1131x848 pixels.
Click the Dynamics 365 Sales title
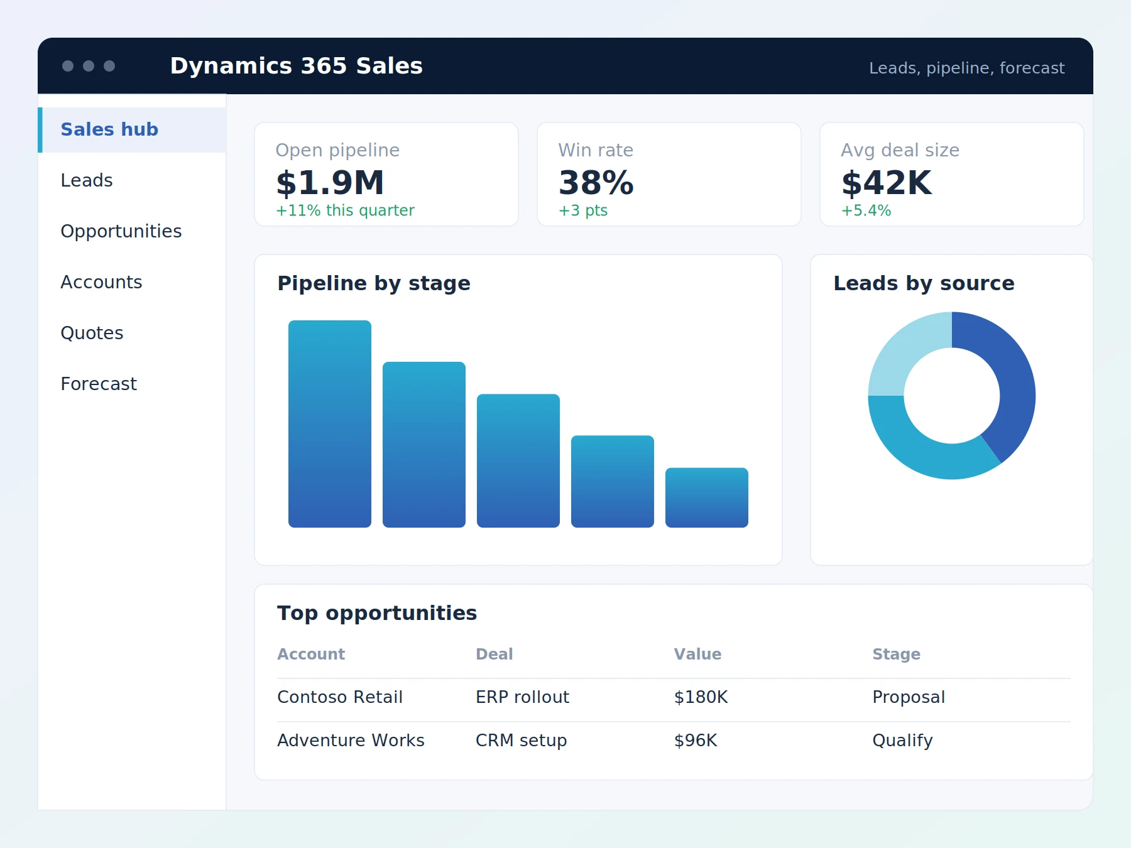point(297,66)
